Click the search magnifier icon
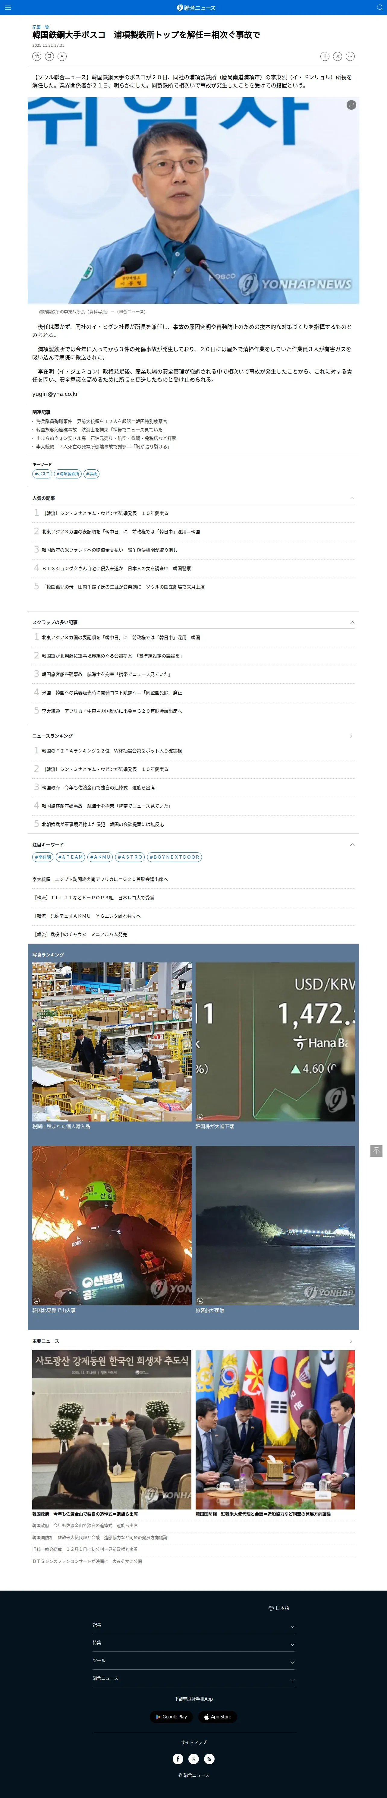 pos(379,8)
